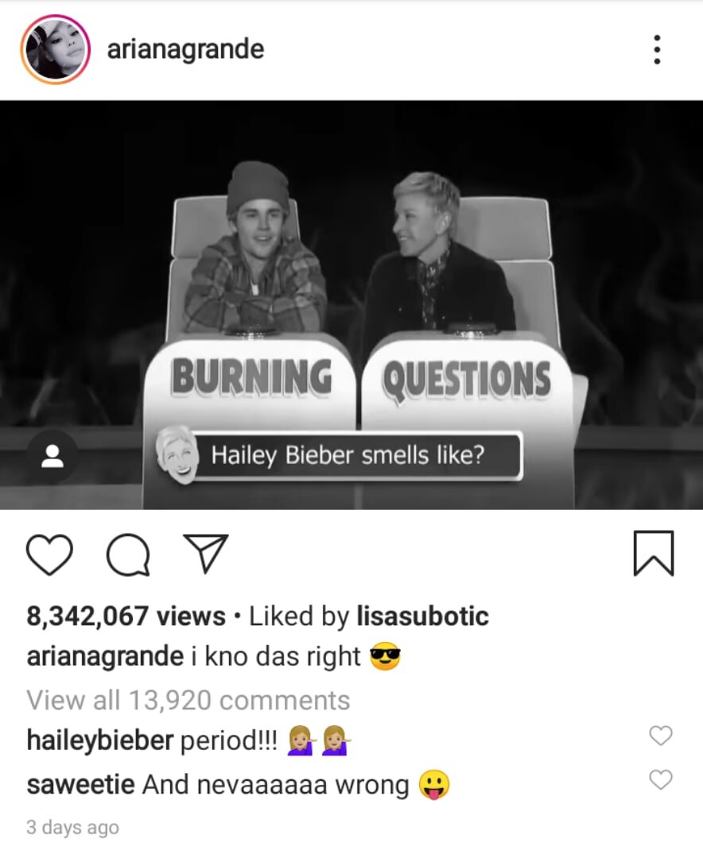Image resolution: width=703 pixels, height=858 pixels.
Task: Open arianagrande profile from header username
Action: 185,49
